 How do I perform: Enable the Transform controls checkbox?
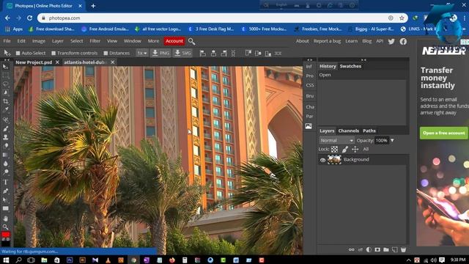pyautogui.click(x=53, y=53)
